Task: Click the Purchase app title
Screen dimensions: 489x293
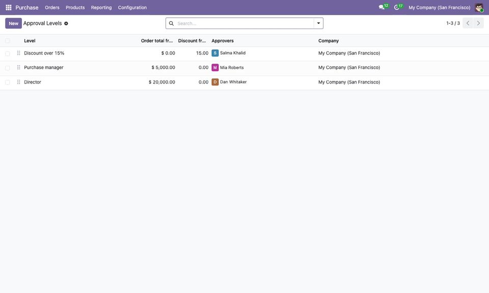Action: coord(27,8)
